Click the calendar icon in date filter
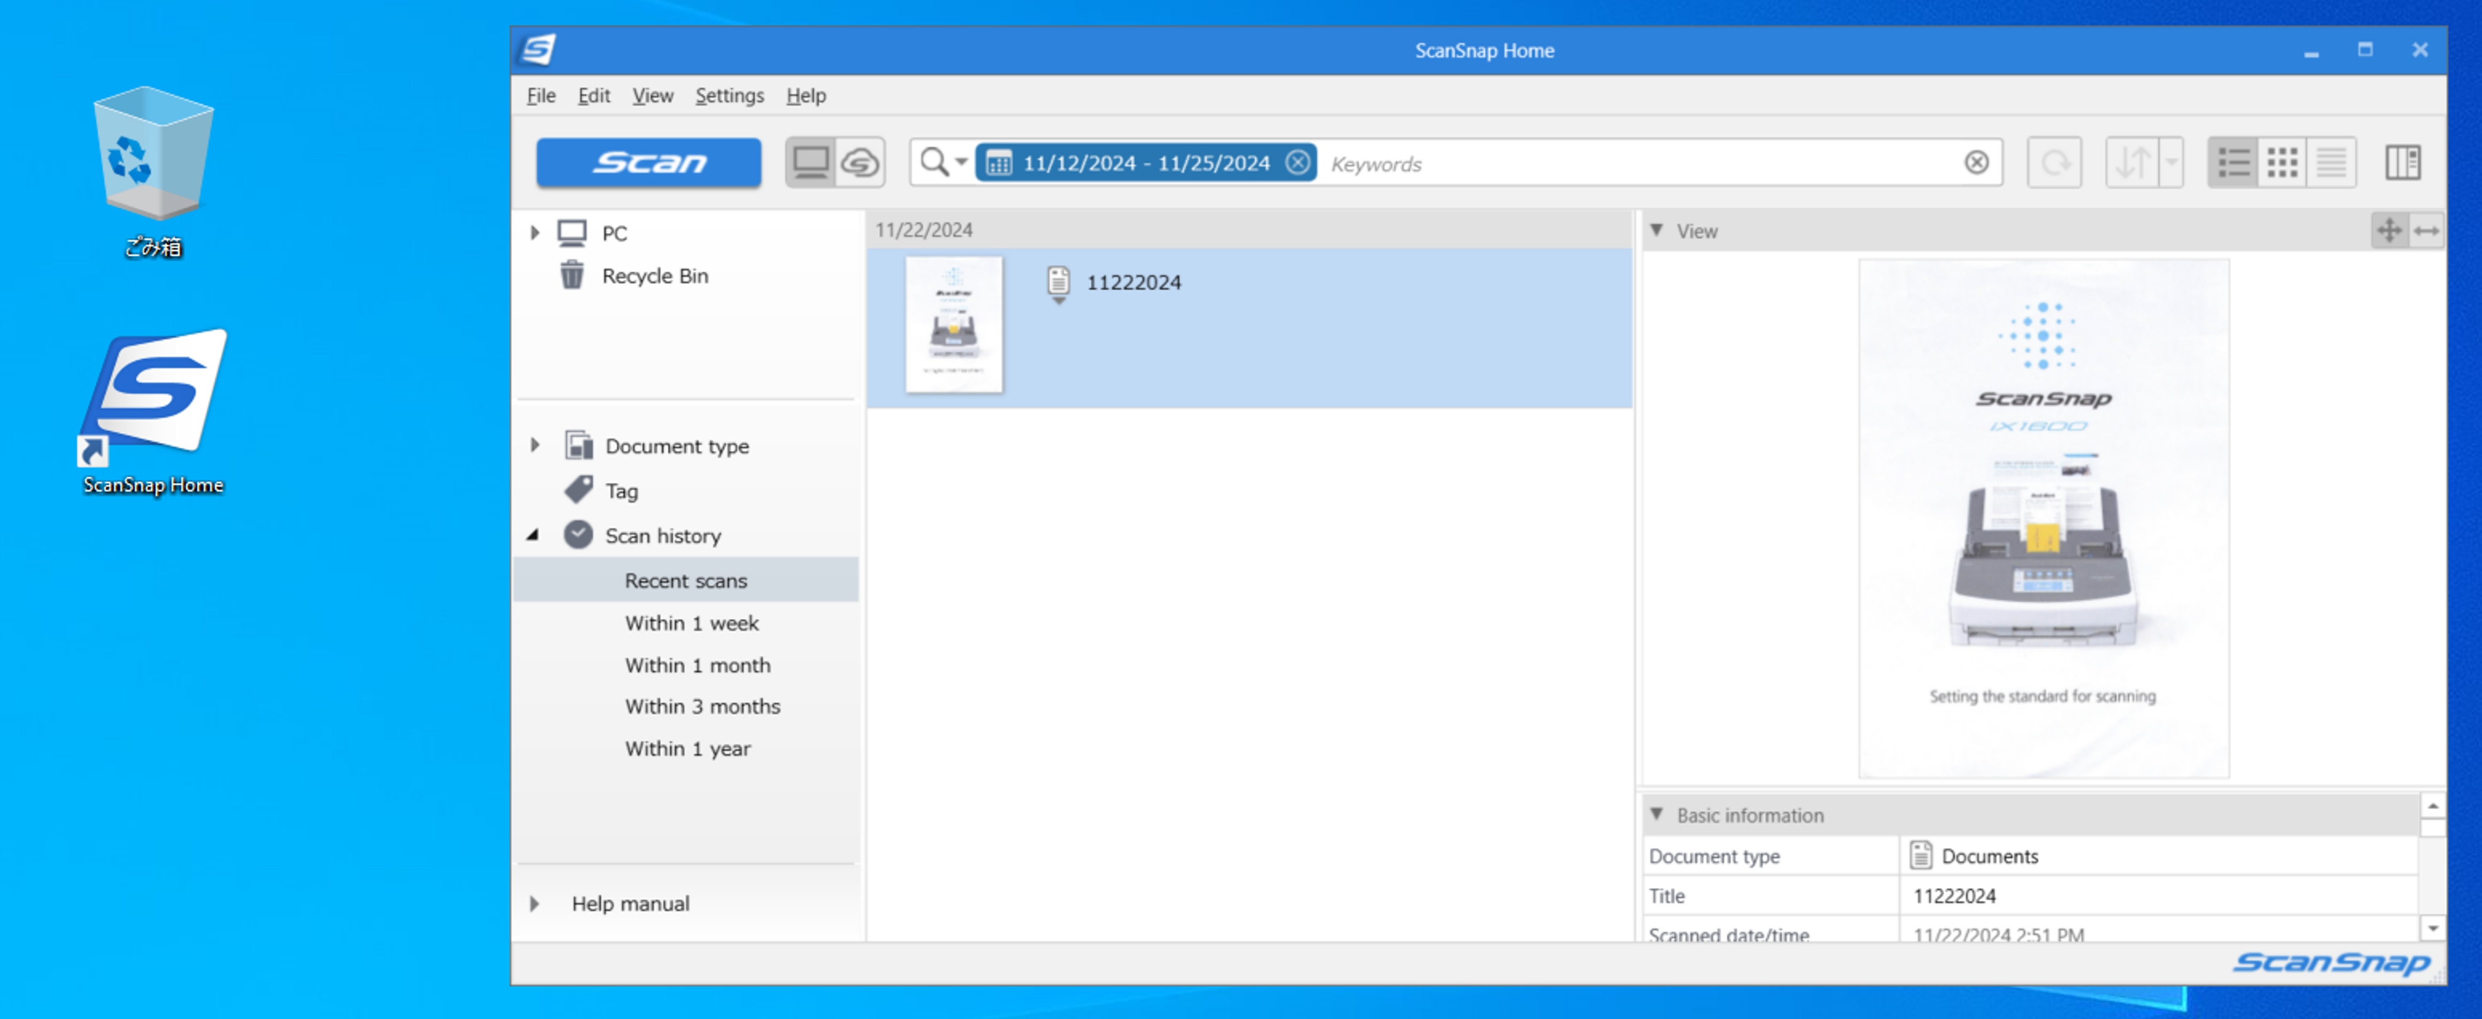This screenshot has height=1019, width=2482. tap(999, 163)
